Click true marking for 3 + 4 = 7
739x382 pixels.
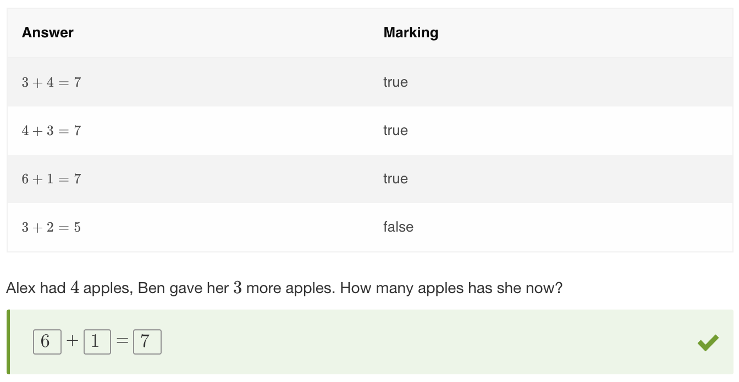[x=395, y=82]
